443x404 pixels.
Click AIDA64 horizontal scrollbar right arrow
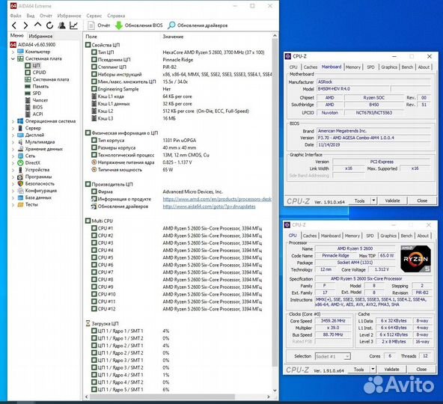pos(269,397)
